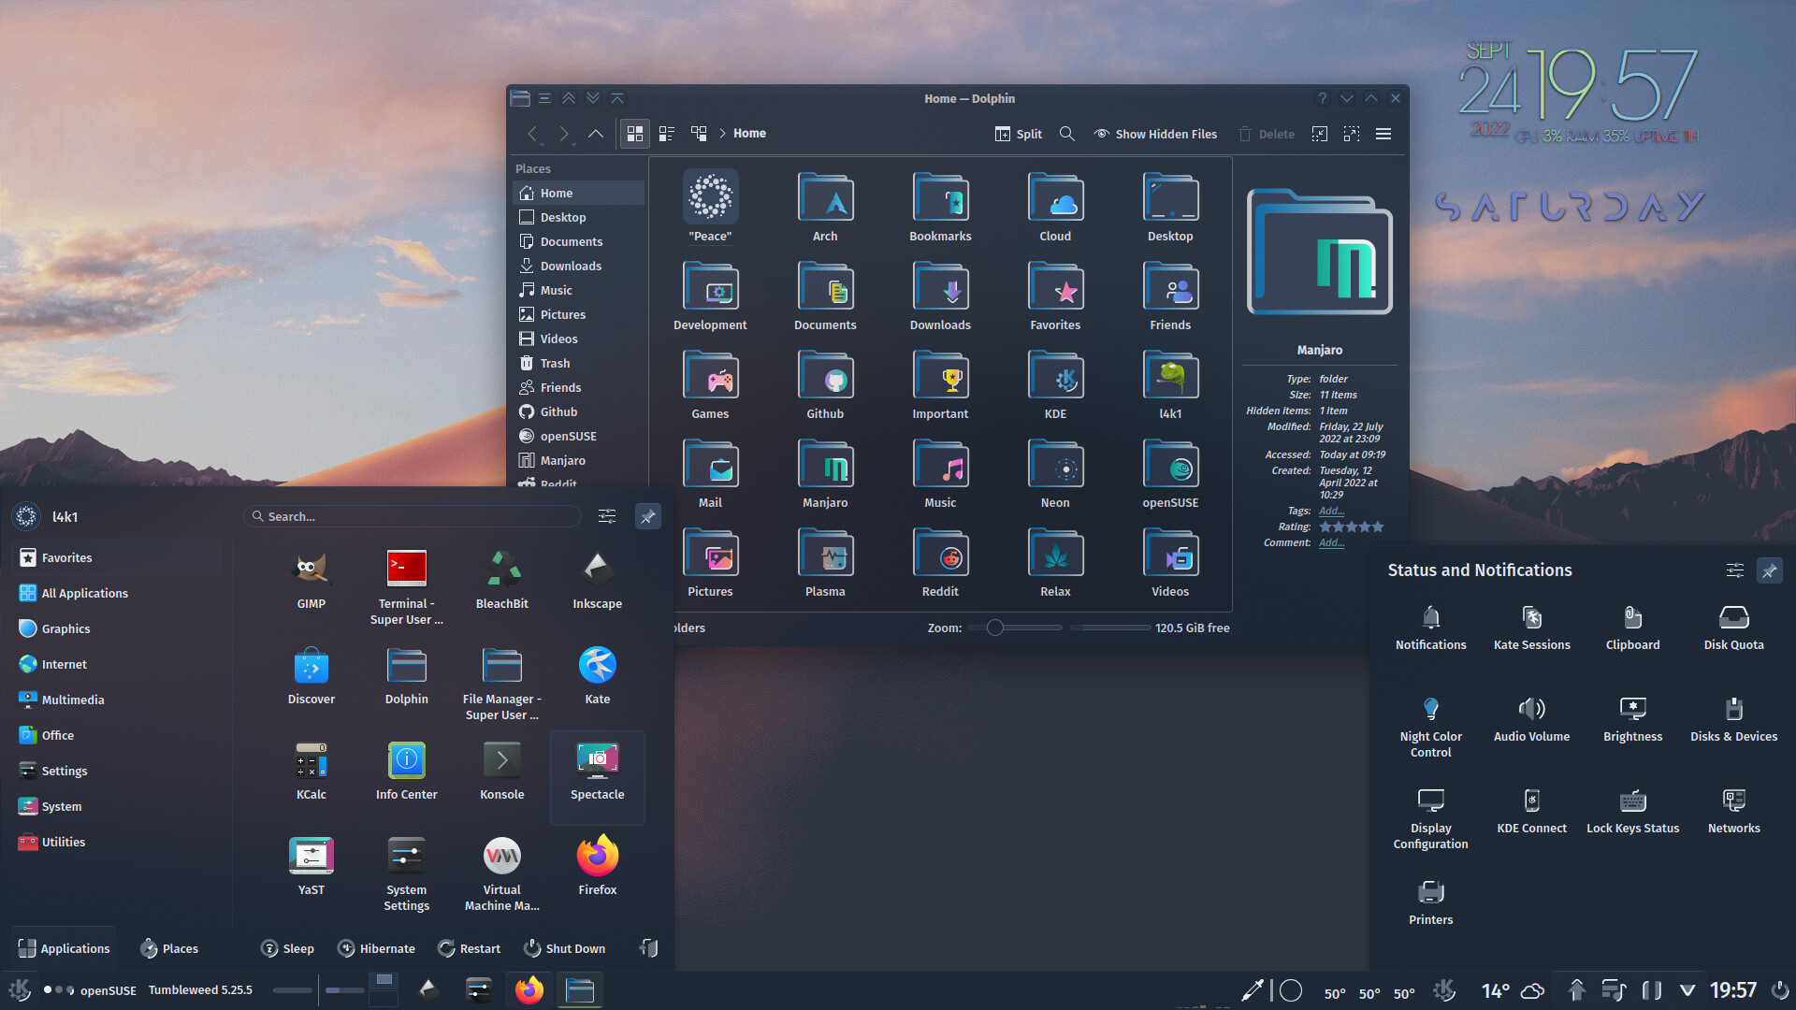Pin the Status and Notifications panel

[x=1770, y=570]
